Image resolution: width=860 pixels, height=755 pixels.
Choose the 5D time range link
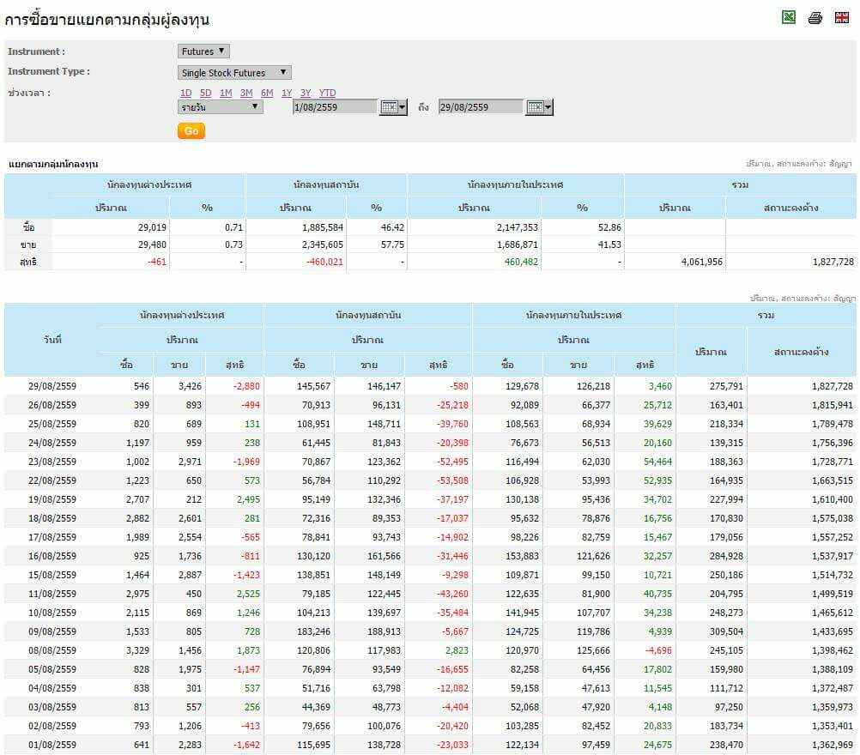[x=205, y=93]
